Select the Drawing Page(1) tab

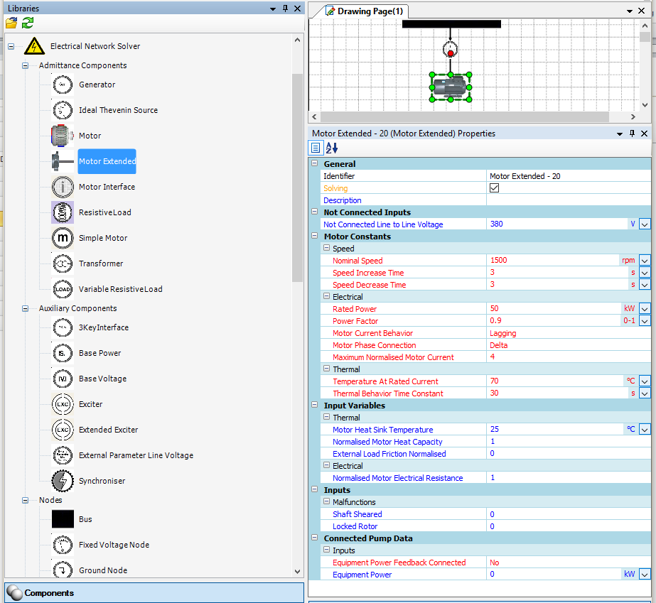click(x=364, y=11)
